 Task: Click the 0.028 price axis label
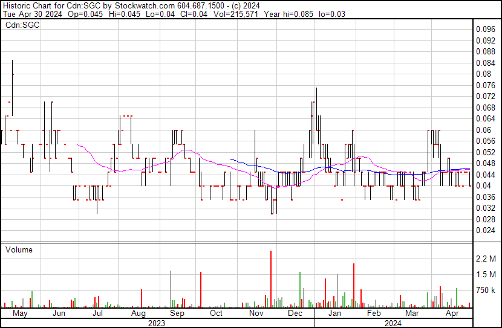[x=486, y=220]
